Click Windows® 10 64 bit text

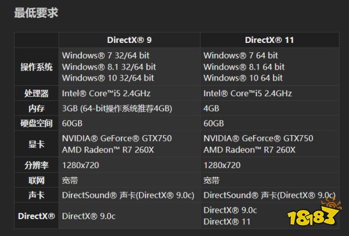(x=243, y=78)
